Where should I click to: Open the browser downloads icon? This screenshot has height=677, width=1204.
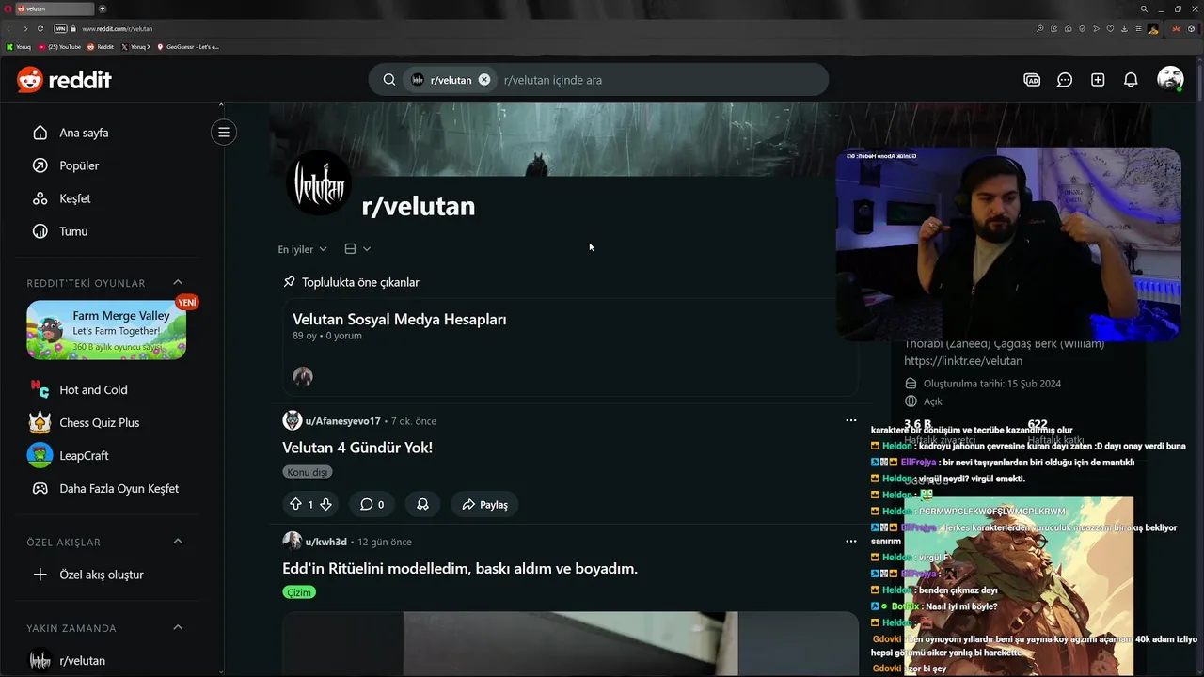1124,29
